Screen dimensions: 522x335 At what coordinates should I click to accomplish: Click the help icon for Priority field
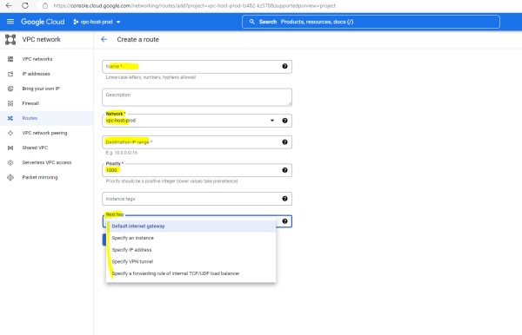click(x=284, y=170)
